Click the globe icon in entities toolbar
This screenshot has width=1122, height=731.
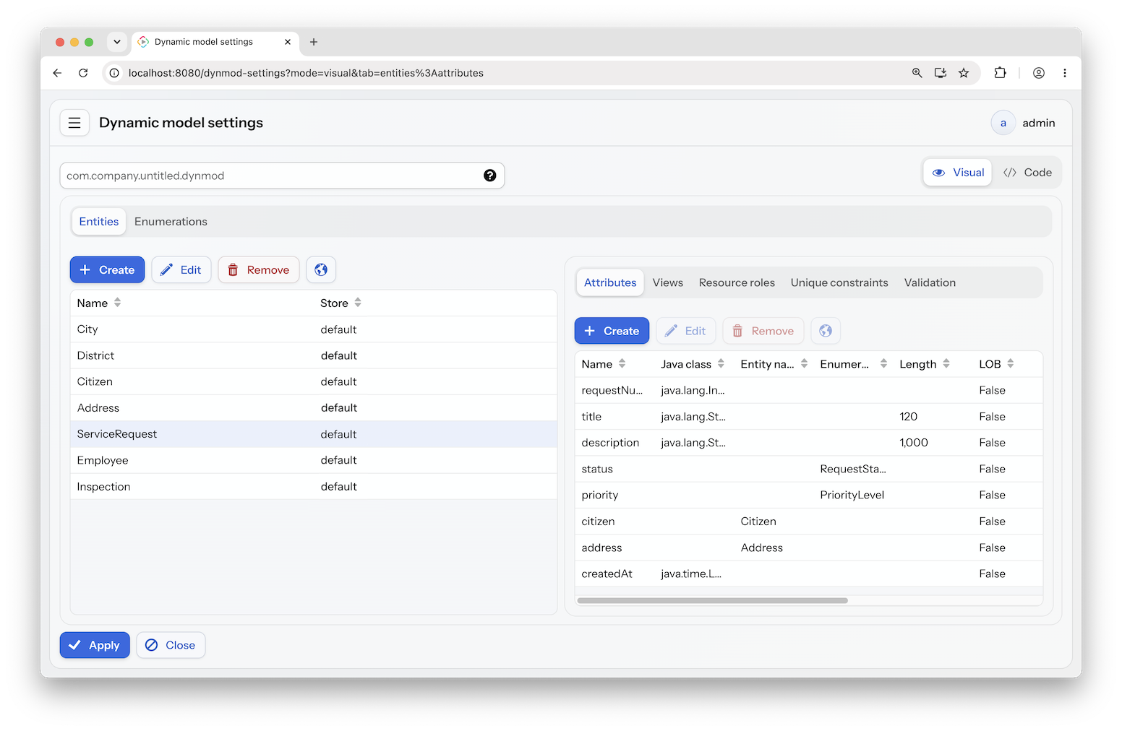321,269
